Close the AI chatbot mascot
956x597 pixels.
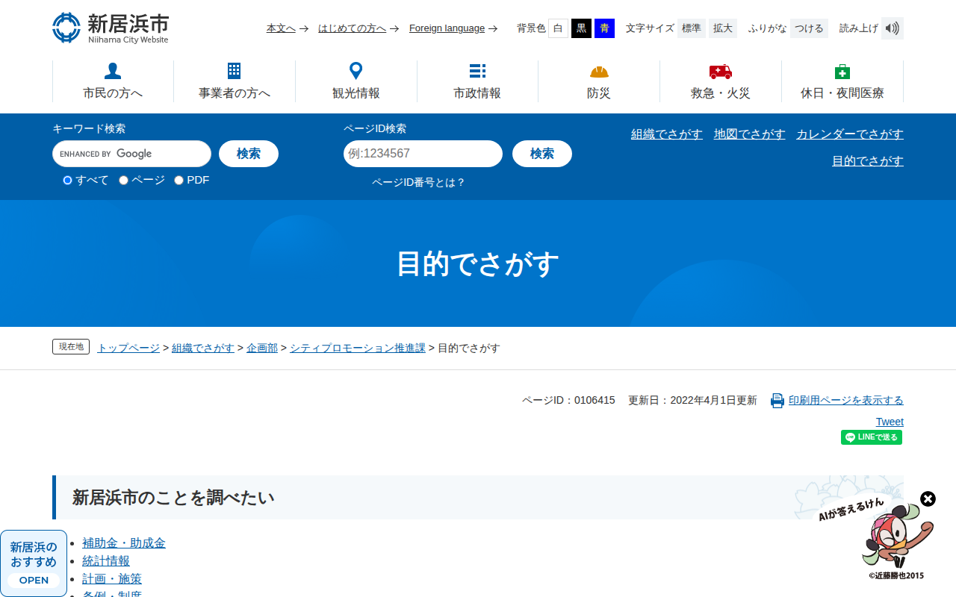point(928,498)
